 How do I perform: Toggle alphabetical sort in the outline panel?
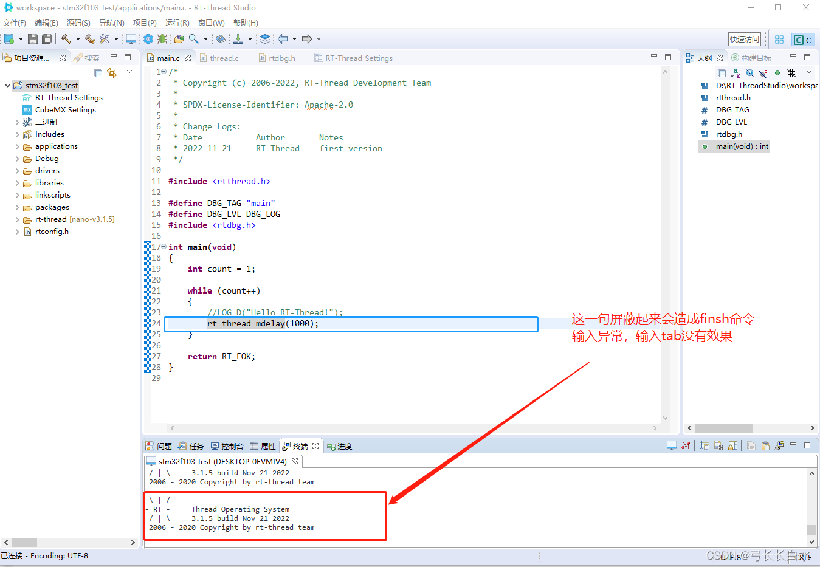(x=736, y=73)
